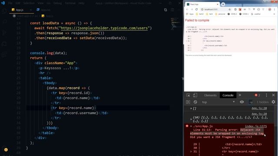Open tech2 bookmark folder
The height and width of the screenshot is (156, 278).
tap(200, 14)
